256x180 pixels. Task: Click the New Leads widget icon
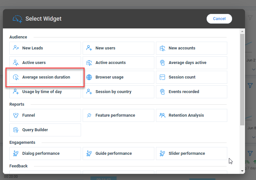coord(16,48)
